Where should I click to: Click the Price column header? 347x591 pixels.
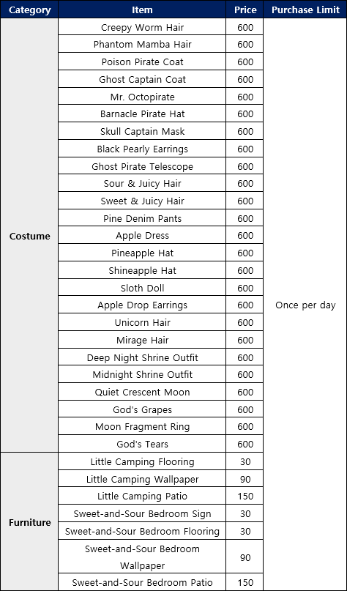coord(245,10)
